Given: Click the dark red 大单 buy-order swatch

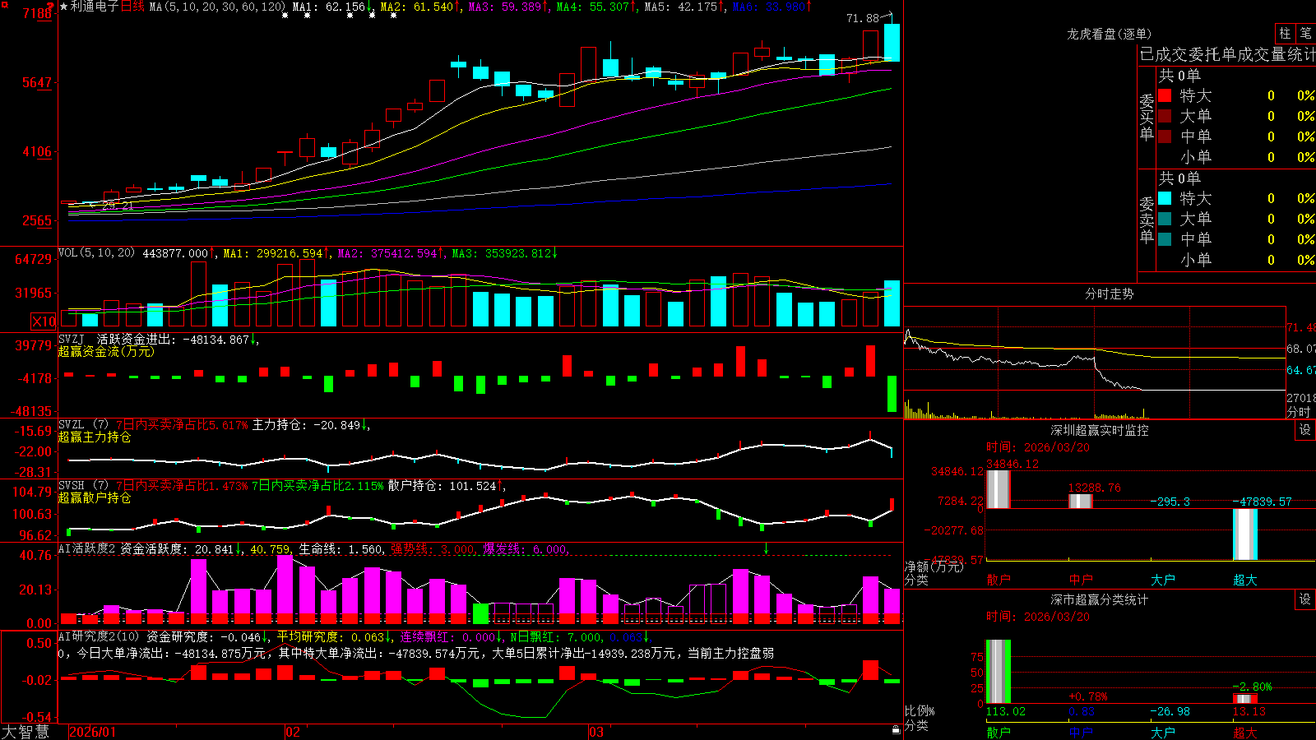Looking at the screenshot, I should tap(1165, 116).
